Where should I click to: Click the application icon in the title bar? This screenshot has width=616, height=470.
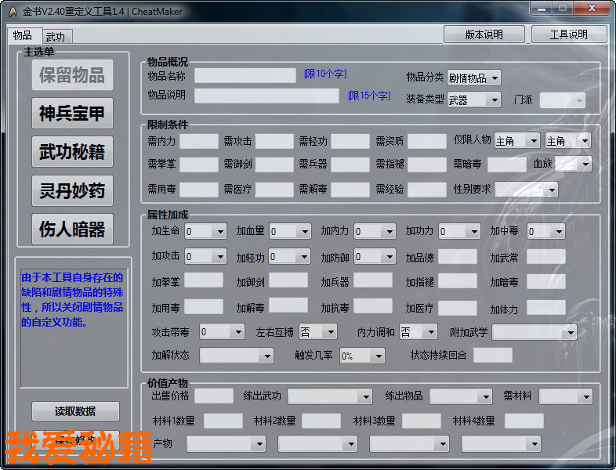pyautogui.click(x=12, y=9)
